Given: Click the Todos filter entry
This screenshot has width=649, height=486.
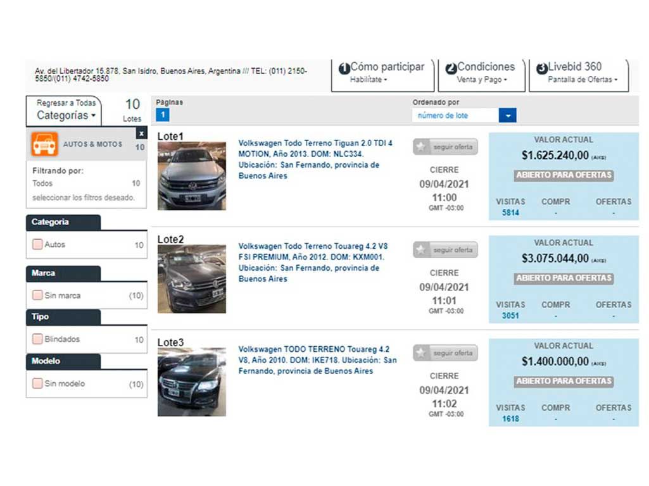Looking at the screenshot, I should point(86,184).
